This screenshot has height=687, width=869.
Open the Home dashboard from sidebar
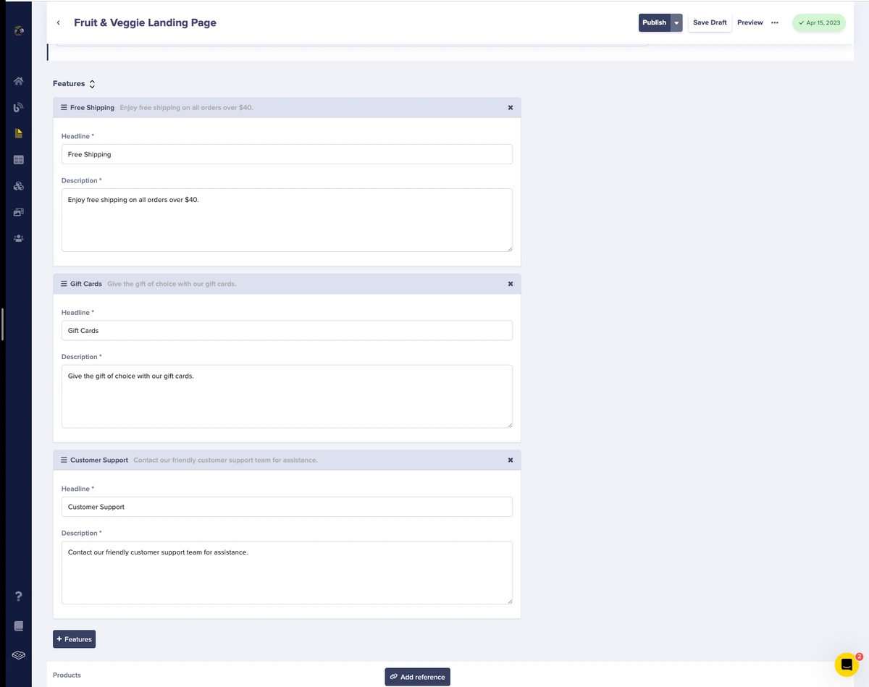click(19, 81)
